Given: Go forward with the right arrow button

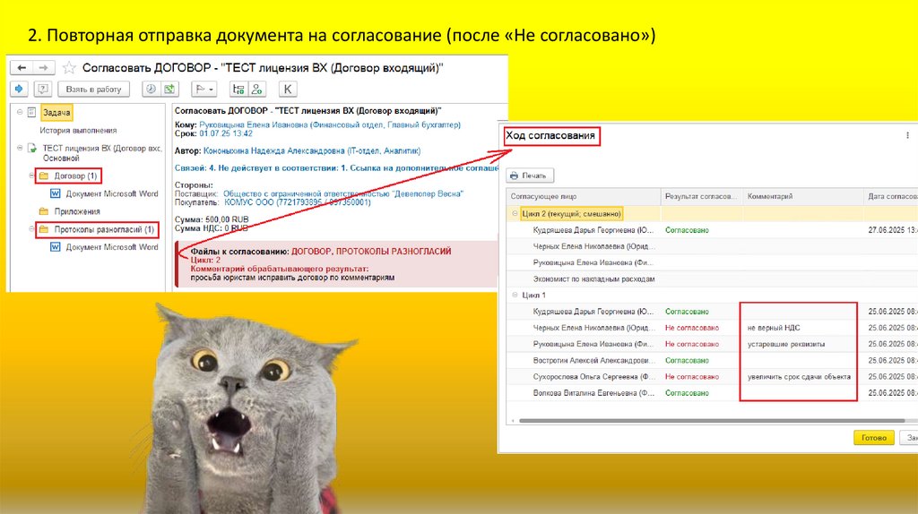Looking at the screenshot, I should tap(44, 68).
